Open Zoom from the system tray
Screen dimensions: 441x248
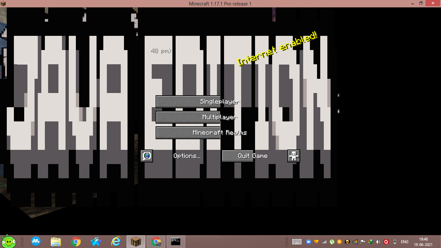tap(308, 242)
